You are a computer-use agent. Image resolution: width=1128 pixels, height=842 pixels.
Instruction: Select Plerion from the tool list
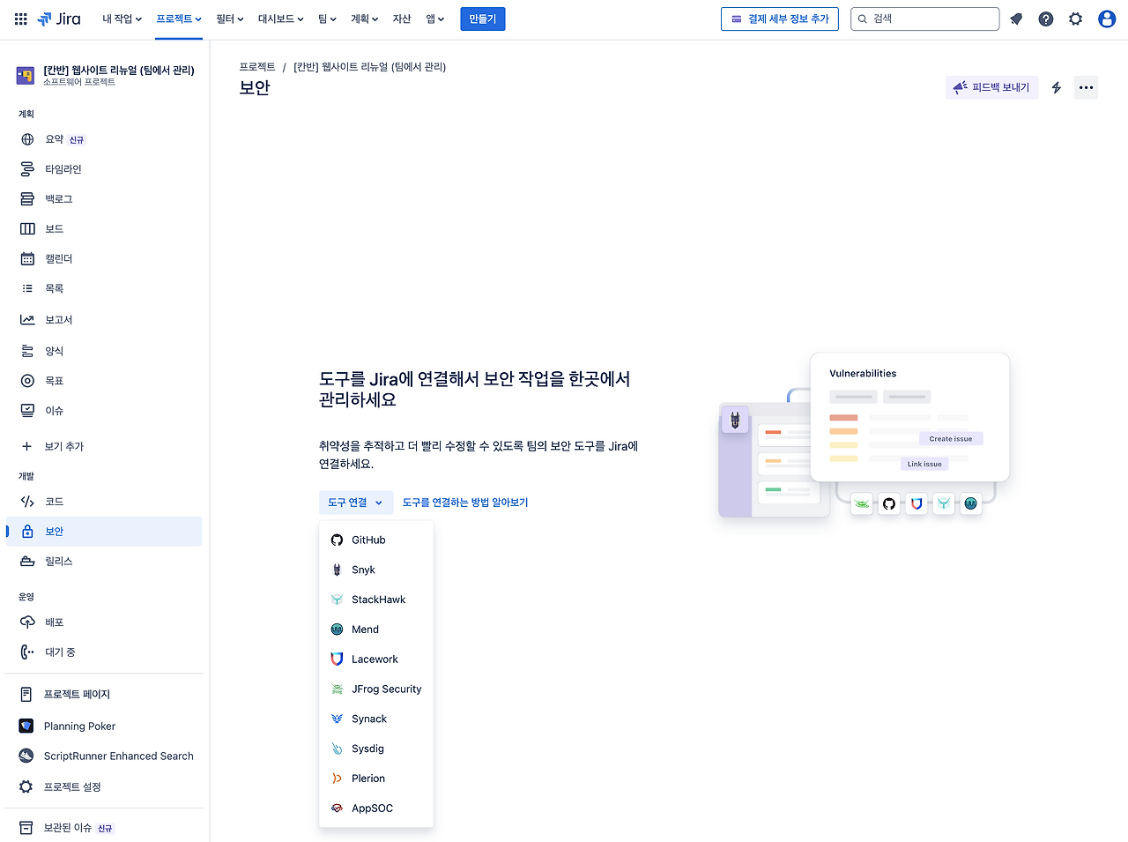coord(376,779)
